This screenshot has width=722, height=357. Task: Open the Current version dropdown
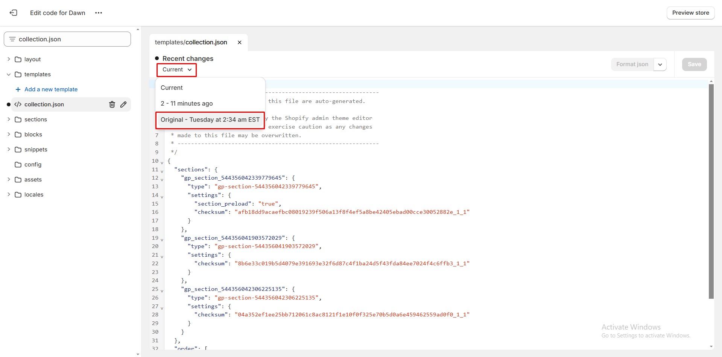point(177,70)
